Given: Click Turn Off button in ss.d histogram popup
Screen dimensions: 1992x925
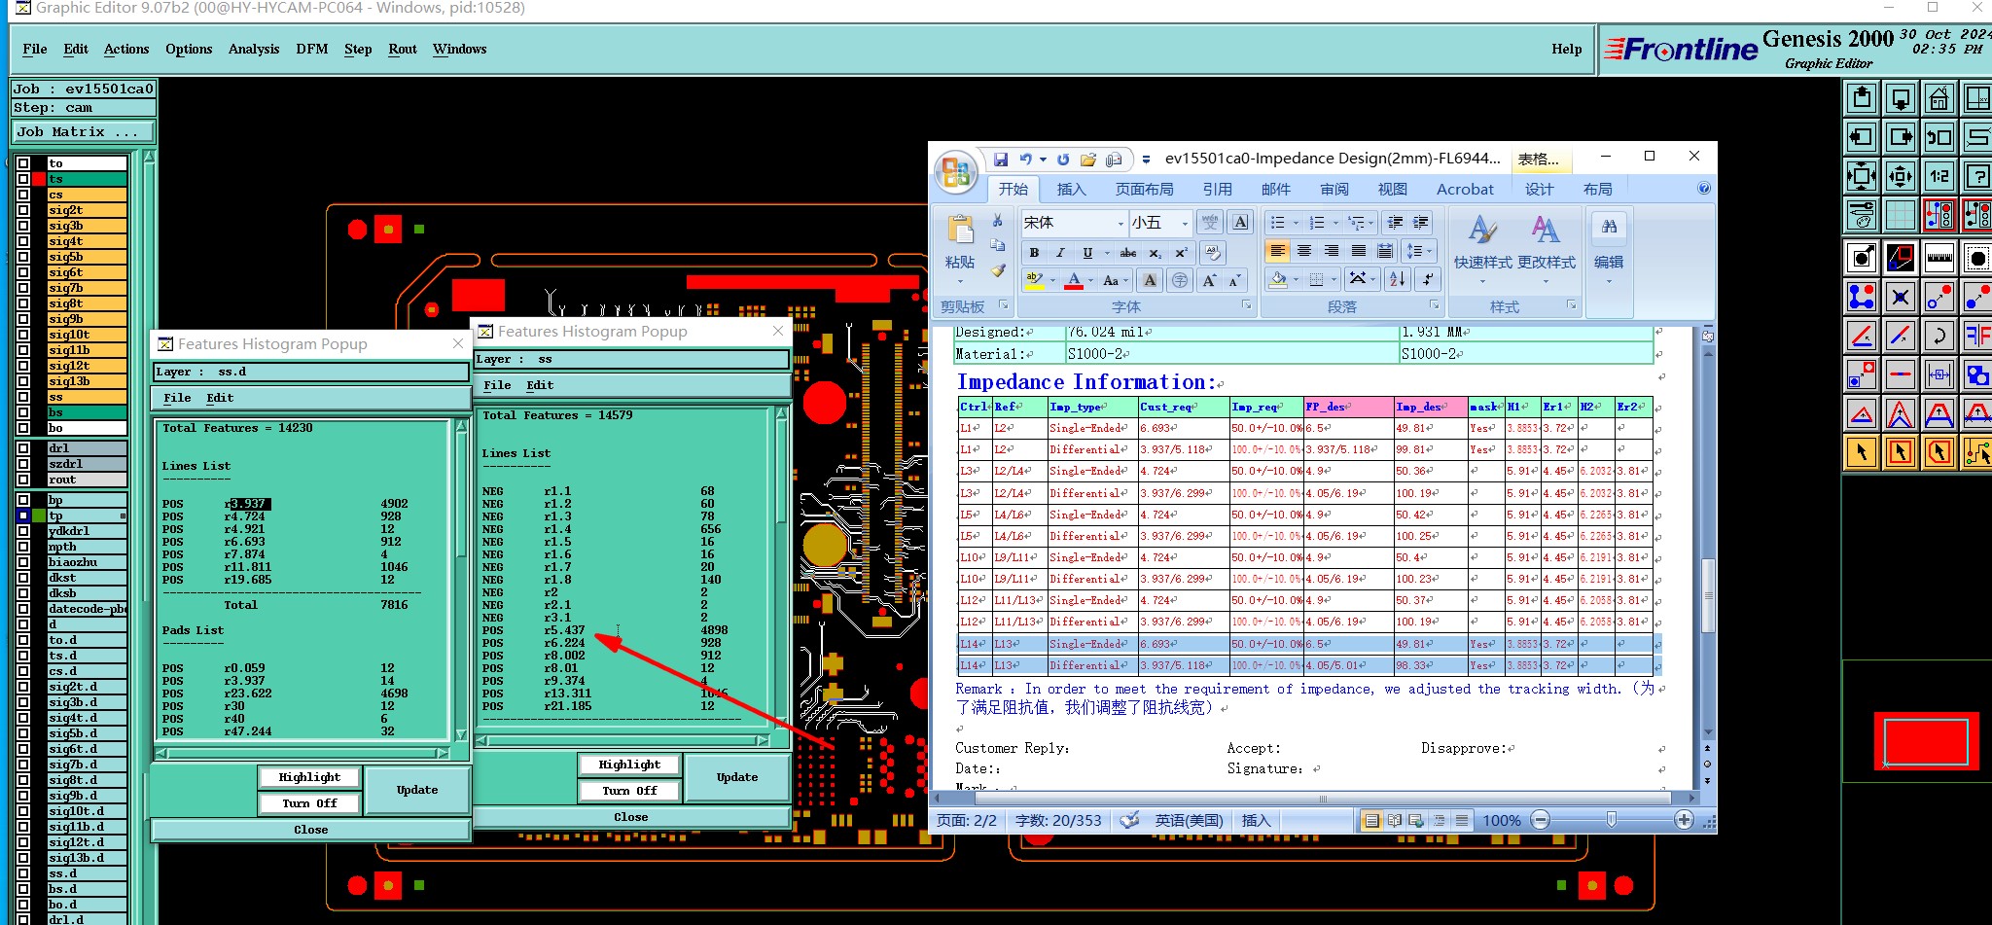Looking at the screenshot, I should (309, 803).
